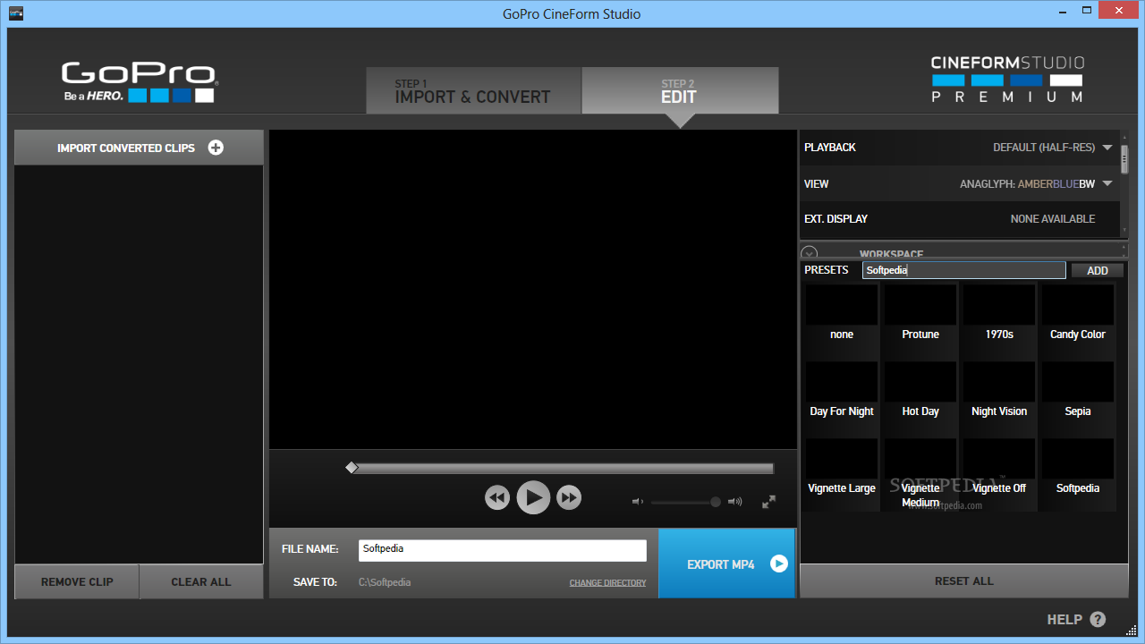
Task: Click the scroll up arrow of settings panel
Action: point(1124,138)
